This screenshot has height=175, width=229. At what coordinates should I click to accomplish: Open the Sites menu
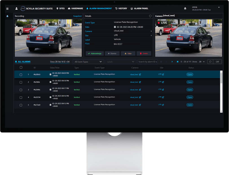(x=60, y=9)
